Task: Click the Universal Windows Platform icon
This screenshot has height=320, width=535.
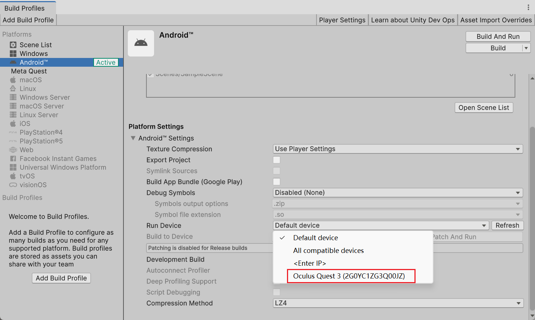Action: coord(13,167)
